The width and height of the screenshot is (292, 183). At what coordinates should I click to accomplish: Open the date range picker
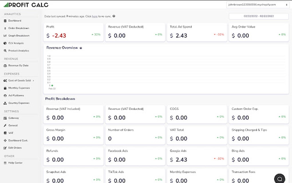click(259, 16)
